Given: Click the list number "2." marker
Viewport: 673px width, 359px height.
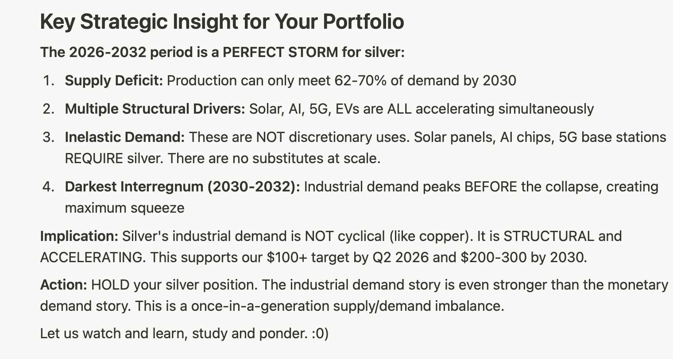Looking at the screenshot, I should click(x=48, y=109).
